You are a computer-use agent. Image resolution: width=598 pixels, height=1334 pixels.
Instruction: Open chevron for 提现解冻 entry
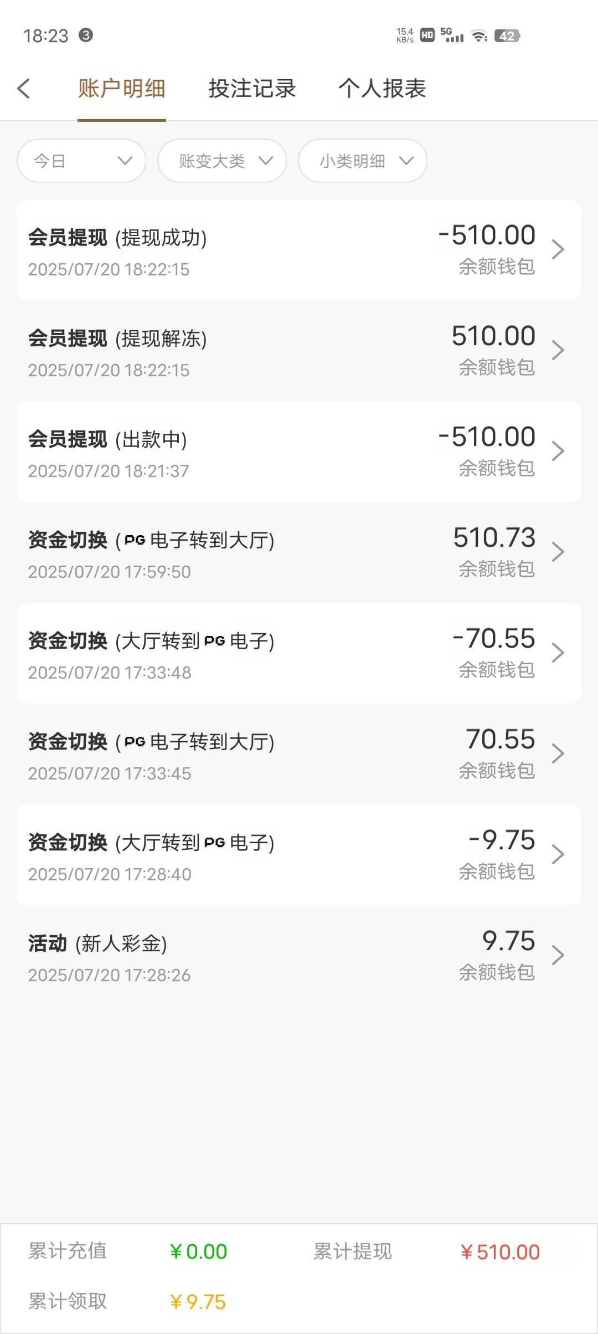558,351
